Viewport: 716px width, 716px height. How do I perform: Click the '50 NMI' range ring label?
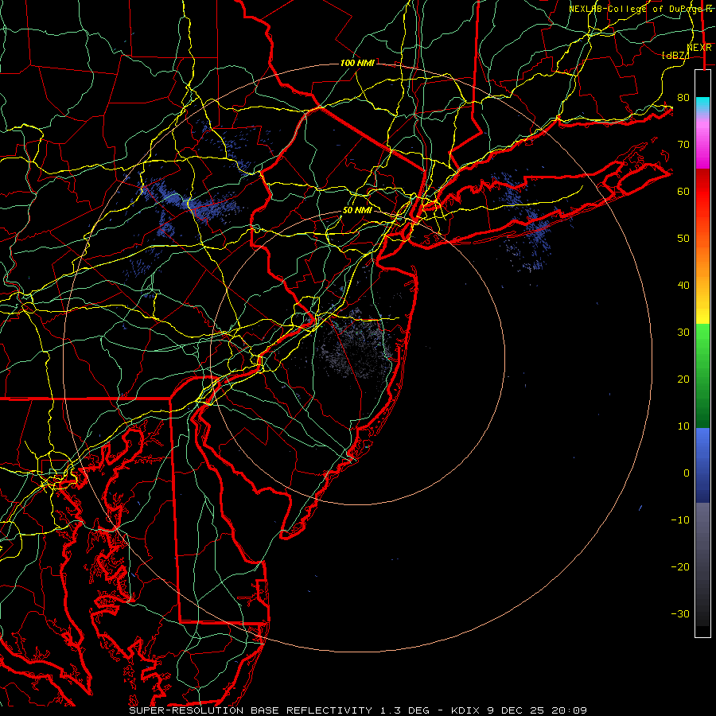coord(357,210)
